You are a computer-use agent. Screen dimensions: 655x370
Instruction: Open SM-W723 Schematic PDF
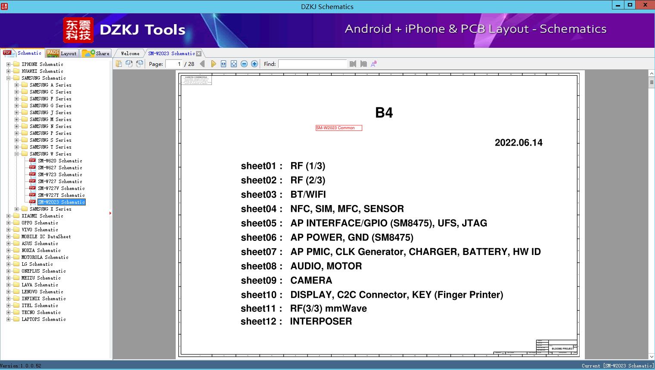tap(60, 174)
